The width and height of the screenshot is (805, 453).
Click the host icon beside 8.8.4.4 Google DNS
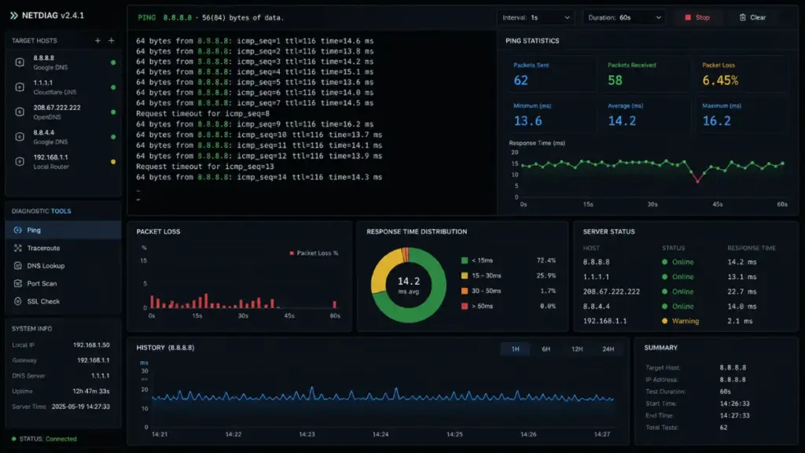(x=20, y=137)
